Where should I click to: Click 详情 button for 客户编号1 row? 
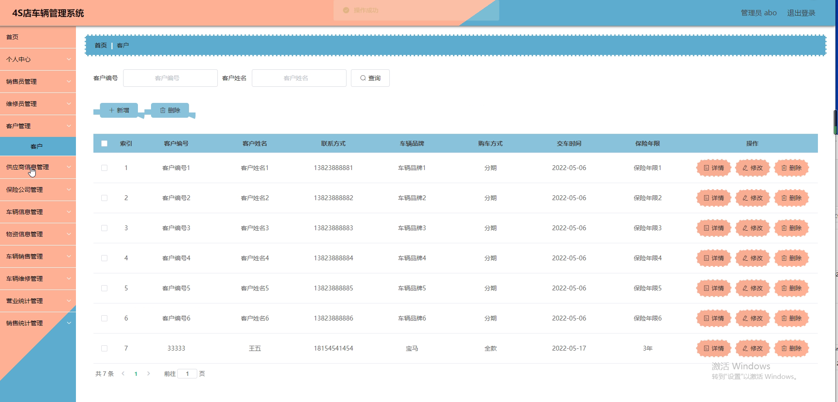click(714, 168)
